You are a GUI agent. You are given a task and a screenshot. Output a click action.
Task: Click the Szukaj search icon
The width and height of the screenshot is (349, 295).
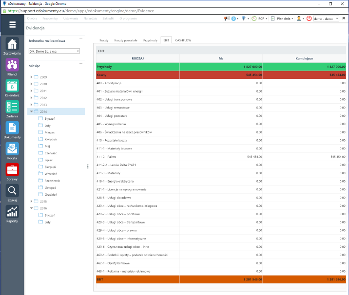click(12, 191)
